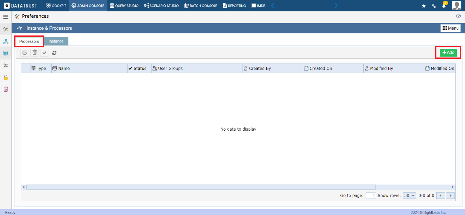This screenshot has width=465, height=215.
Task: Click the checkmark activate icon
Action: (44, 53)
